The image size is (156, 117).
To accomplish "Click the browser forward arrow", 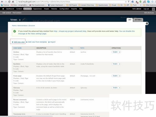I will pos(6,2).
